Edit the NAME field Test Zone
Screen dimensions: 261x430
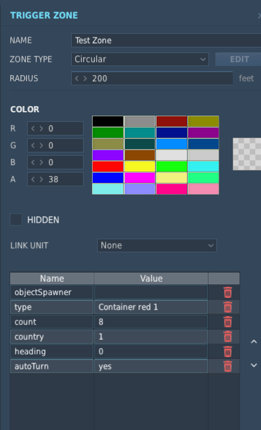pyautogui.click(x=166, y=40)
